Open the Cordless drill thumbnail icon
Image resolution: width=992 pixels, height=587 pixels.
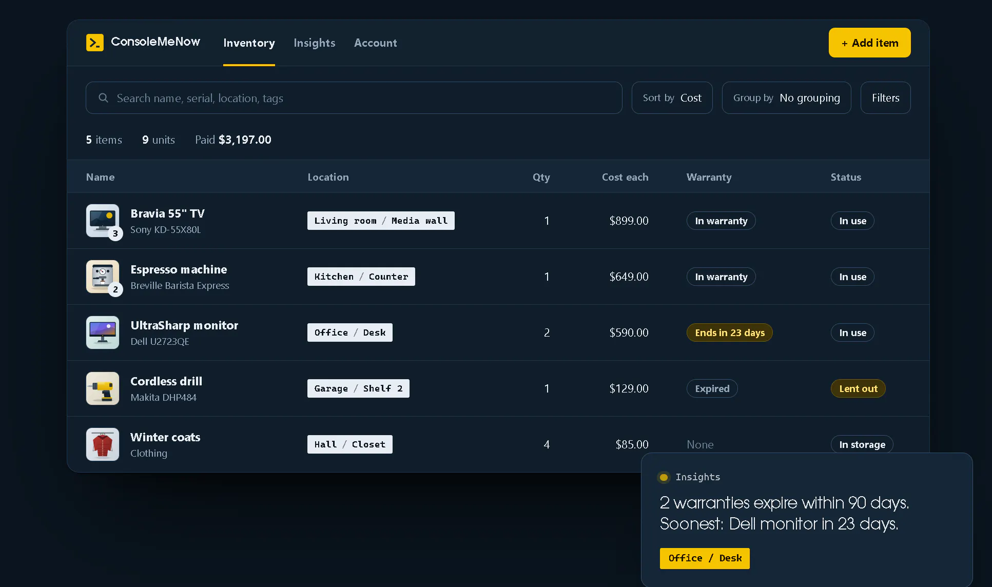(103, 388)
